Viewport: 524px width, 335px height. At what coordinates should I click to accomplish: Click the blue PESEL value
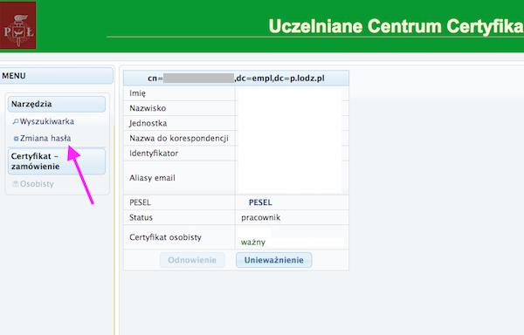(260, 202)
